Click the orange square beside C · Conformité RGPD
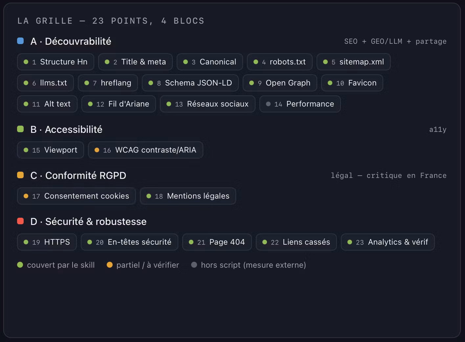The height and width of the screenshot is (342, 465). 20,175
